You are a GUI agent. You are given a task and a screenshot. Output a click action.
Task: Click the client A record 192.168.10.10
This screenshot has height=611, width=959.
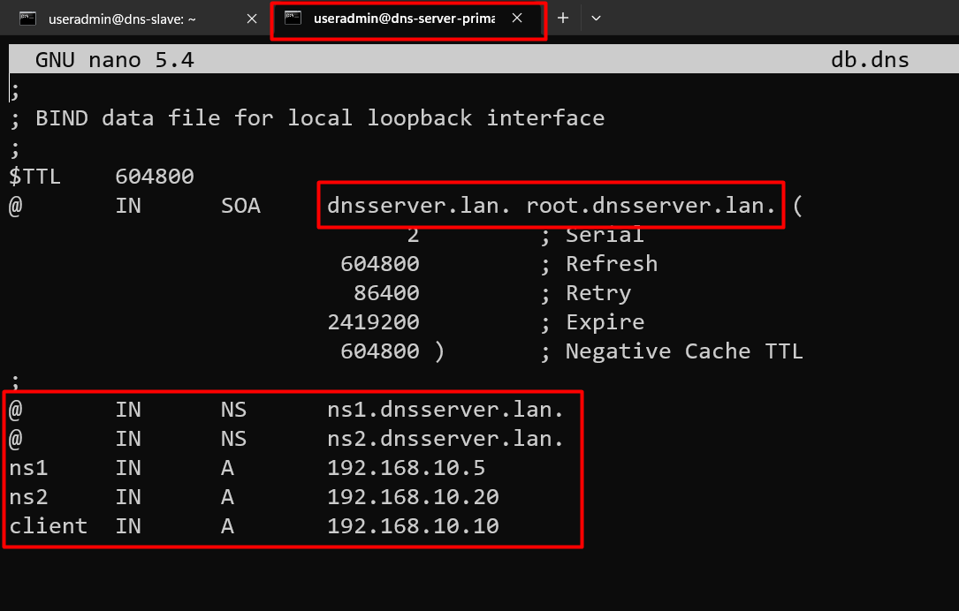(x=413, y=526)
